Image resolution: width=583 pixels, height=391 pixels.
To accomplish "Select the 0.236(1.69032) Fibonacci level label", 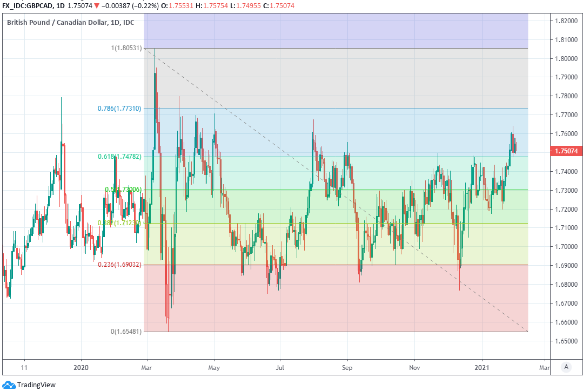I will coord(119,265).
